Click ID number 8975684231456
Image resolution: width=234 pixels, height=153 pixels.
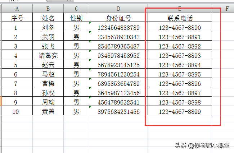click(118, 110)
